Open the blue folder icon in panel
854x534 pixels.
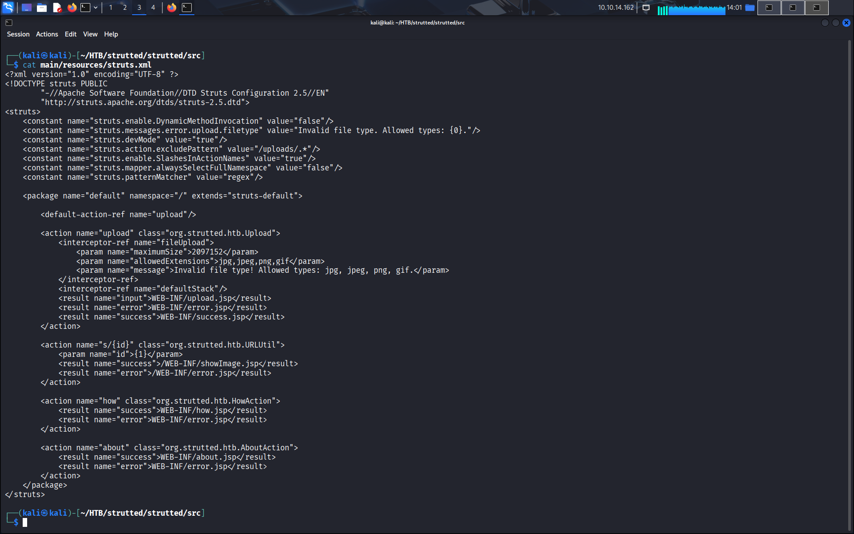(x=750, y=8)
